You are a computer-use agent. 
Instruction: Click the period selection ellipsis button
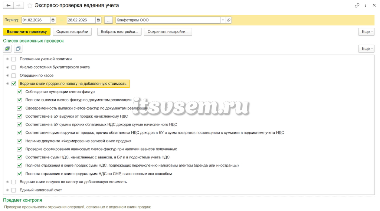[108, 20]
